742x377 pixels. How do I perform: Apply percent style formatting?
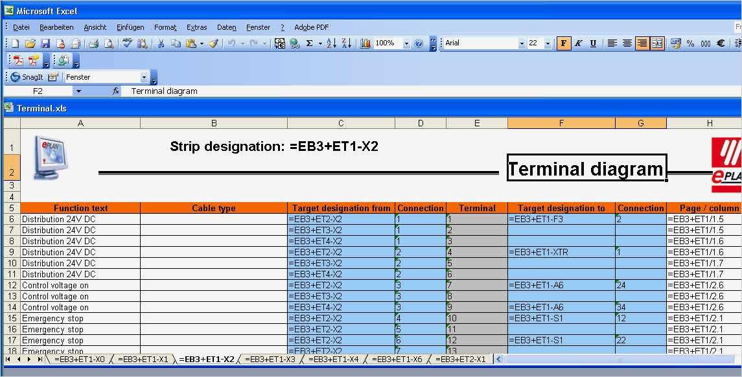pos(690,43)
